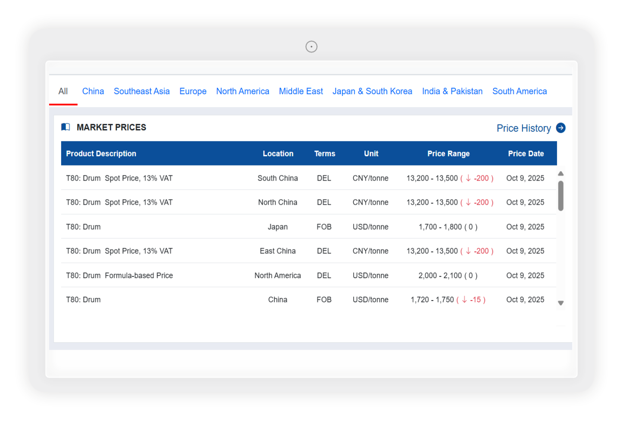Switch to the China tab
Viewport: 623px width, 421px height.
click(x=93, y=91)
